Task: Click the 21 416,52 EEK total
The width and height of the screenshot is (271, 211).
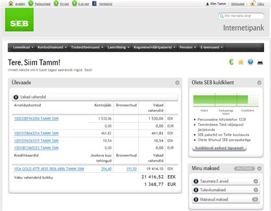Action: 158,177
